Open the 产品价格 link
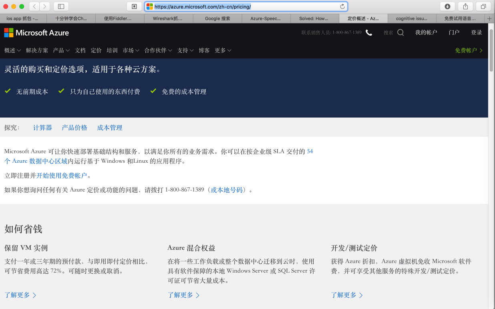 (74, 128)
